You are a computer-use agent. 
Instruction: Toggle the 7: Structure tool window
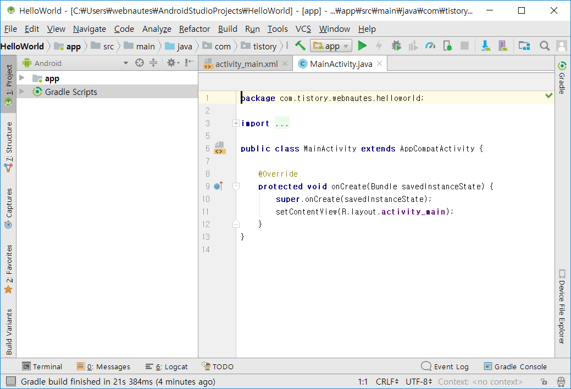point(8,146)
